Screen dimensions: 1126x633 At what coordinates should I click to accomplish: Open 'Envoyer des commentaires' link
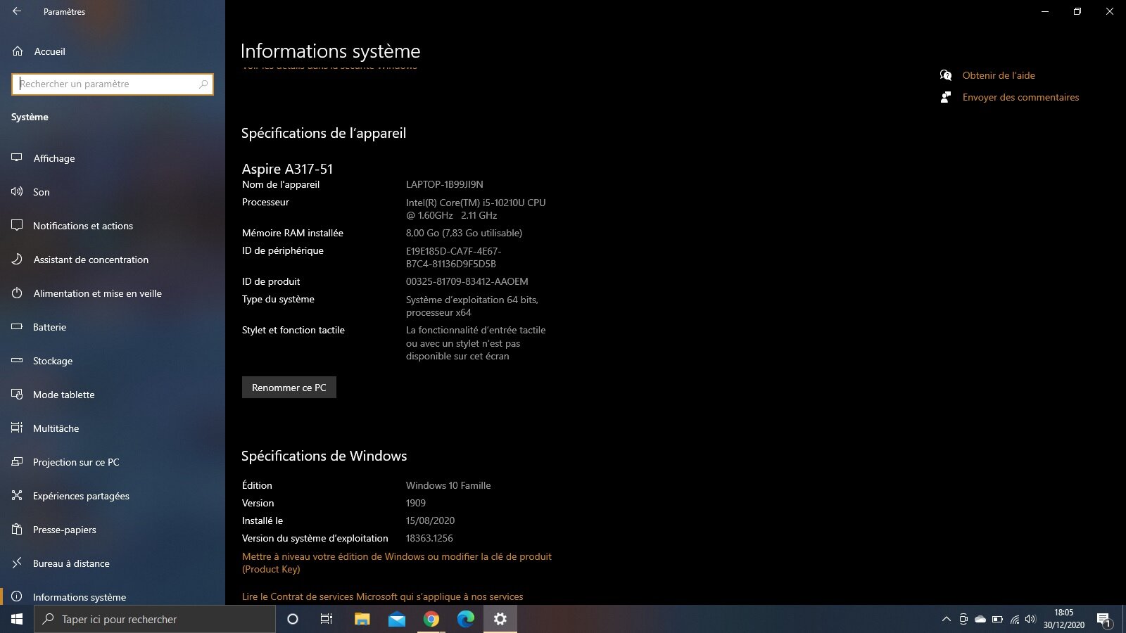(1020, 97)
